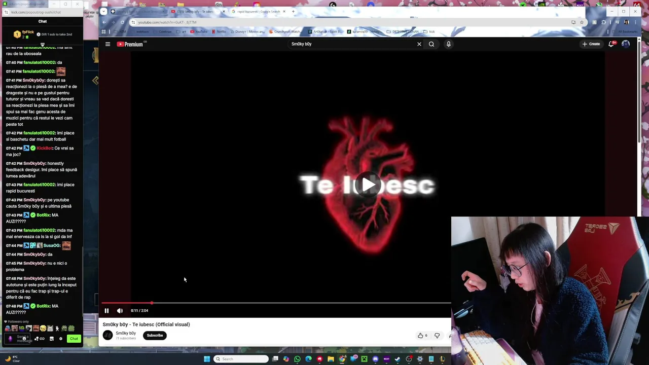Click the YouTube search magnifier button

pyautogui.click(x=431, y=44)
